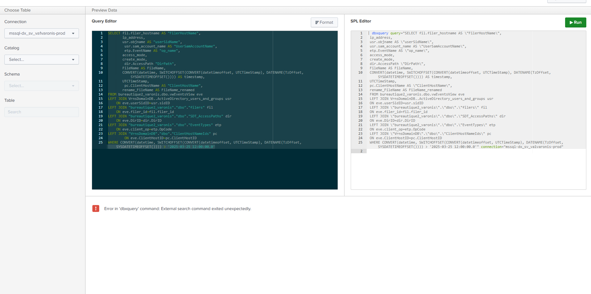Click the Format button to beautify SQL

pyautogui.click(x=324, y=22)
